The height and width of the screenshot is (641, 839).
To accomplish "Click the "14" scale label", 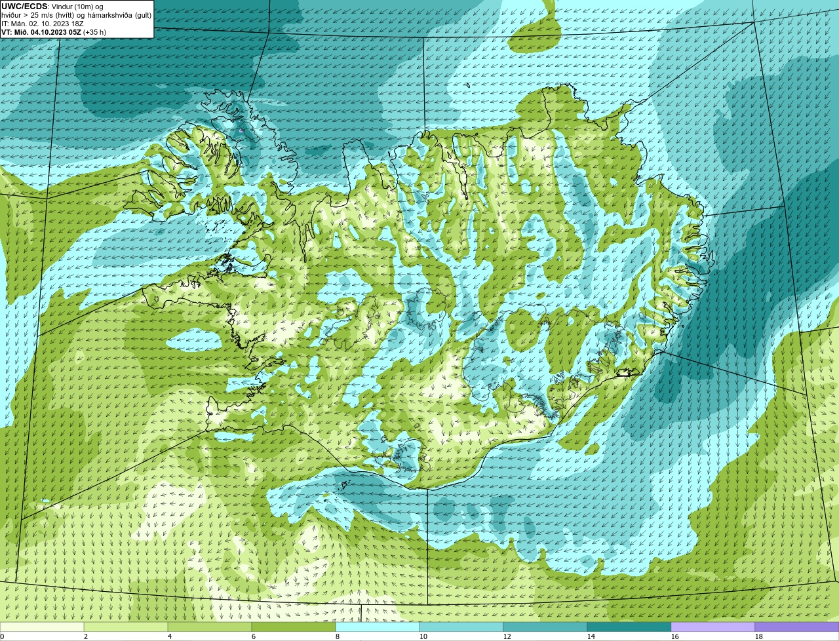I will pyautogui.click(x=591, y=636).
